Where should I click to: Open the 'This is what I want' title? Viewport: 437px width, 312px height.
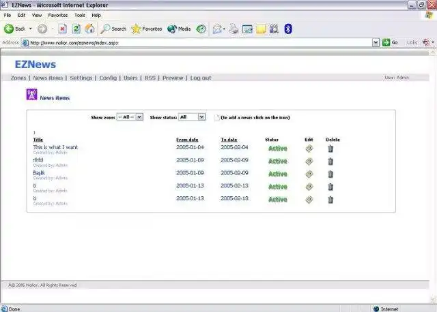pyautogui.click(x=55, y=147)
